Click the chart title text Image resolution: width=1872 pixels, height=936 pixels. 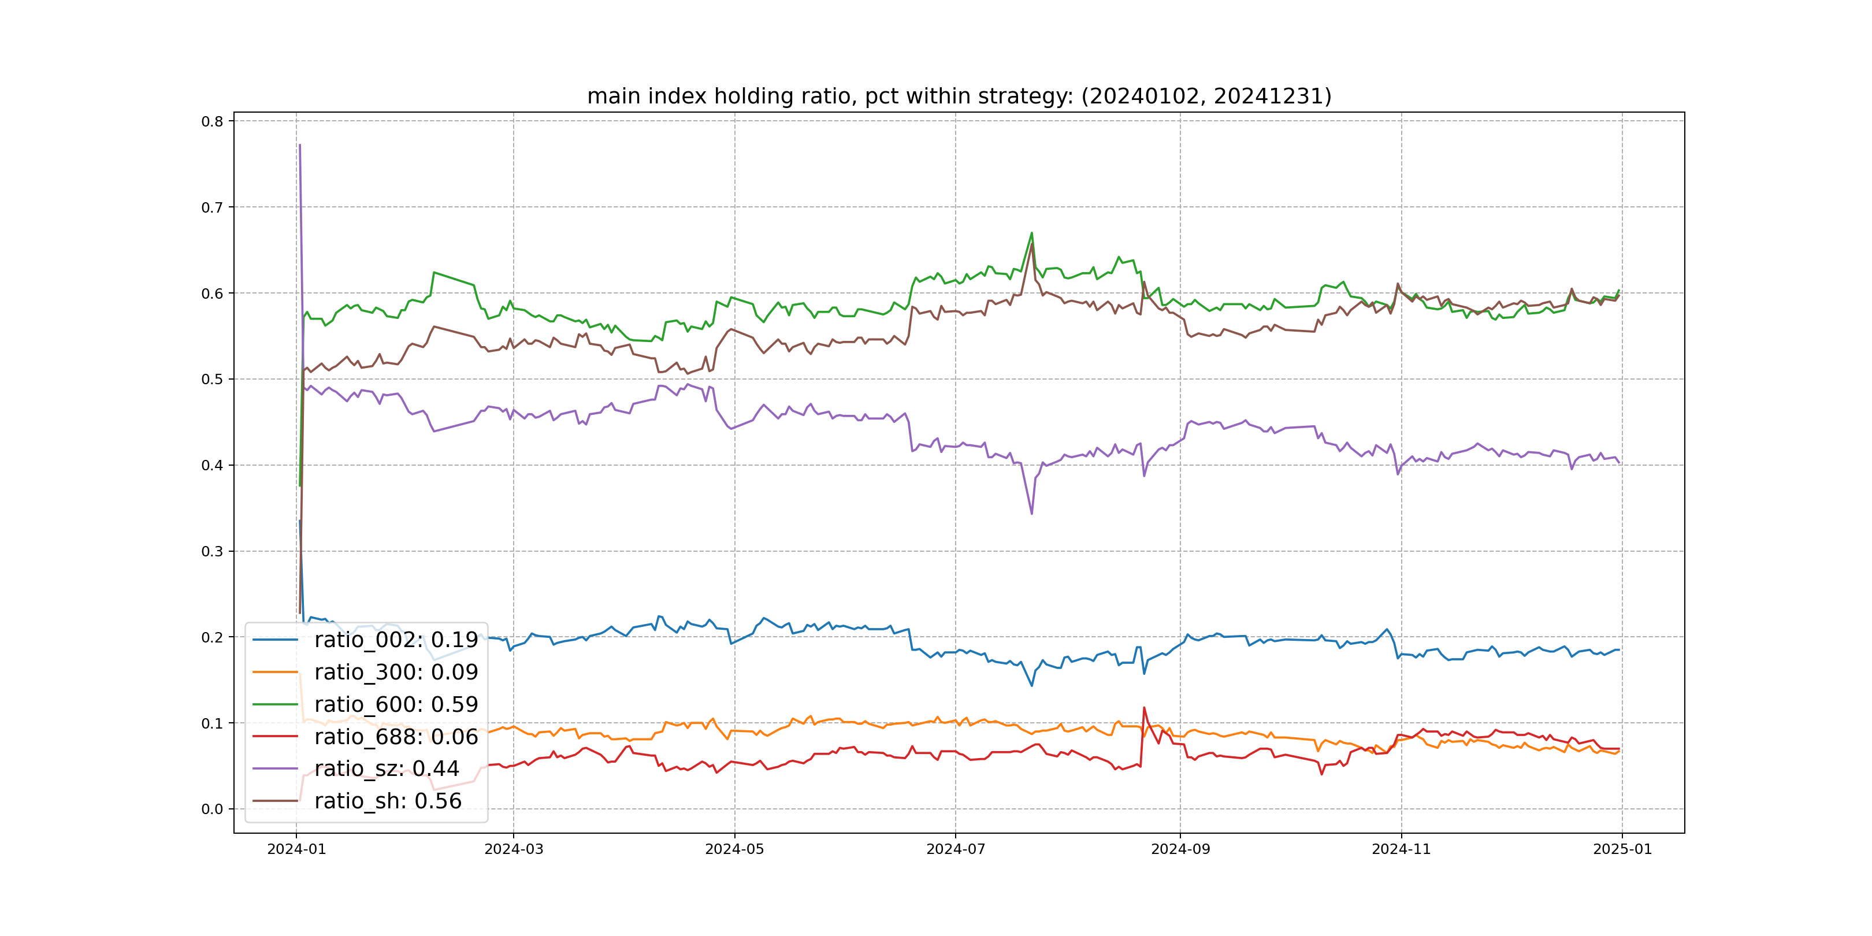pos(959,96)
